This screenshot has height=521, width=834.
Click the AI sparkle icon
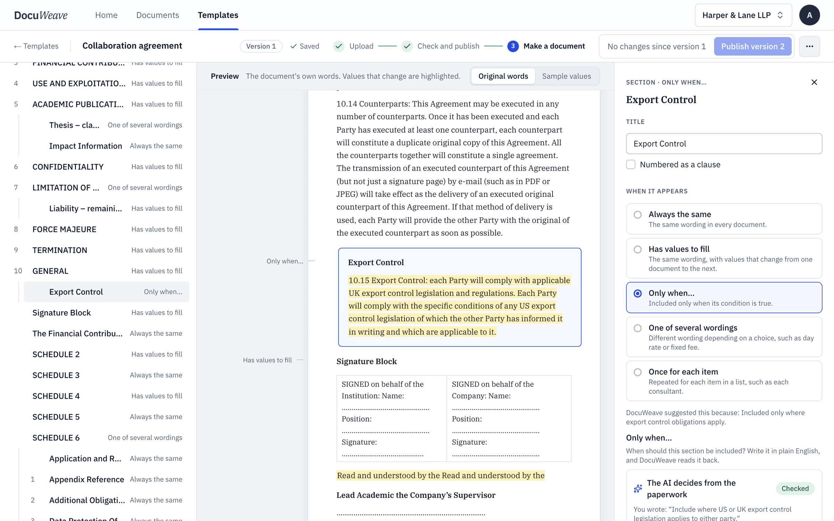tap(638, 488)
